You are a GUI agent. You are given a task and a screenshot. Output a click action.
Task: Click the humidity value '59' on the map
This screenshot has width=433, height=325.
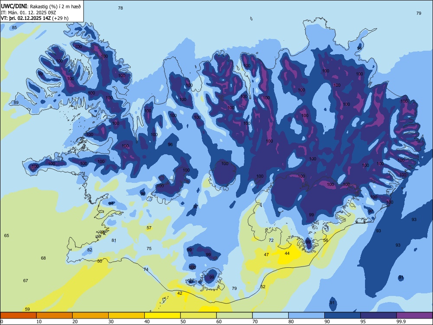click(27, 309)
